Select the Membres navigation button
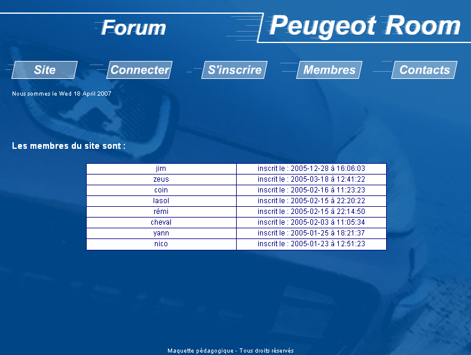The width and height of the screenshot is (471, 355). pyautogui.click(x=329, y=70)
